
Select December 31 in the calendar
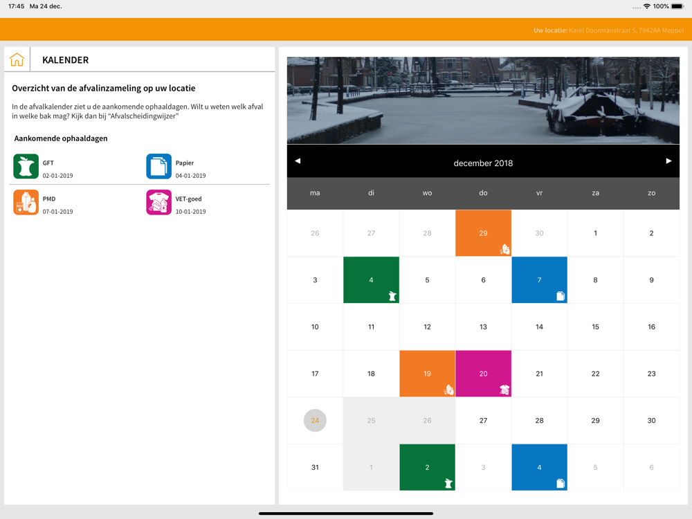pos(315,467)
